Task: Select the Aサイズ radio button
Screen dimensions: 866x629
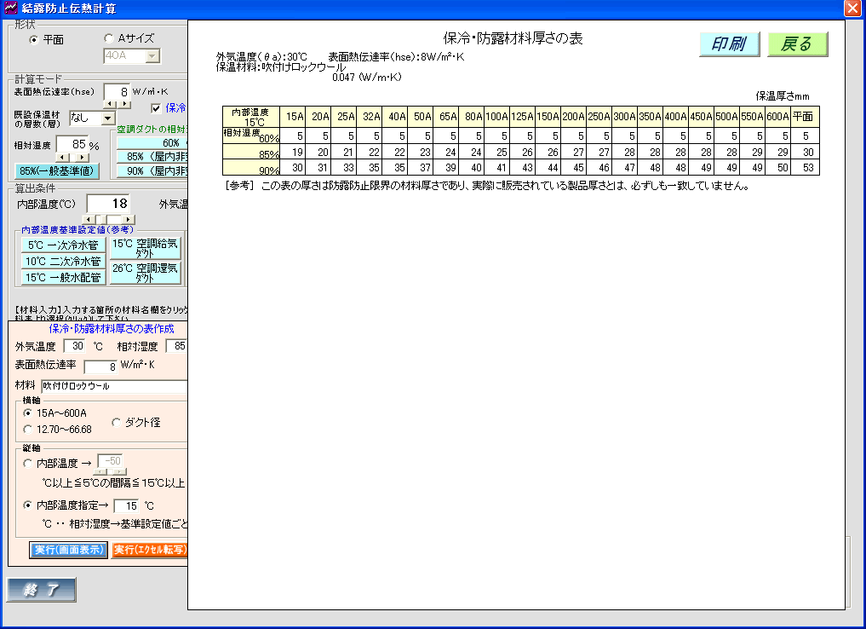Action: 108,38
